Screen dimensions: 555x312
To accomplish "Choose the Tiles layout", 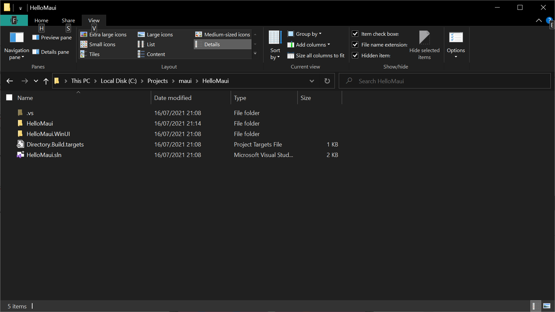I will tap(94, 54).
